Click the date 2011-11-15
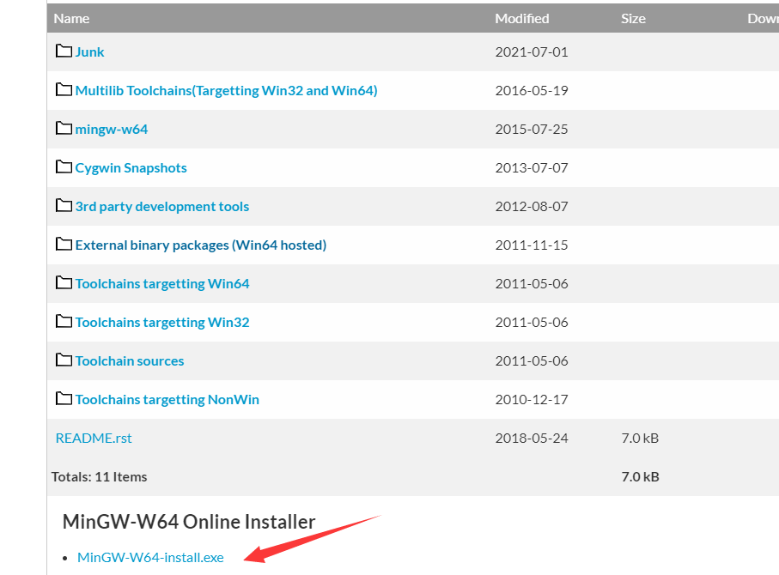Image resolution: width=779 pixels, height=575 pixels. [532, 245]
